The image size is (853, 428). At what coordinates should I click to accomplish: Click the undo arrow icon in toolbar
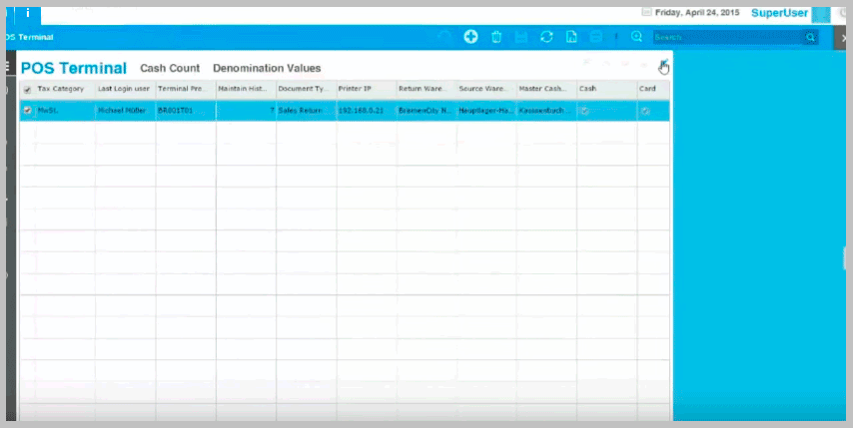pos(444,37)
